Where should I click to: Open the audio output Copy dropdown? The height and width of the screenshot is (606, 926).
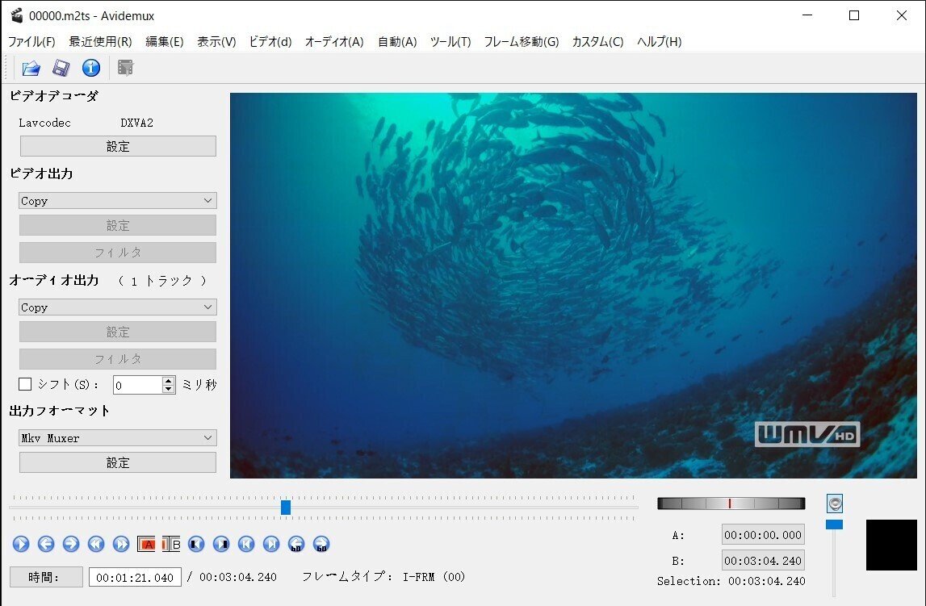(x=116, y=307)
